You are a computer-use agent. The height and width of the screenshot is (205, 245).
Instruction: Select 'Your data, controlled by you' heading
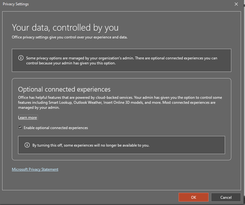[x=65, y=28]
